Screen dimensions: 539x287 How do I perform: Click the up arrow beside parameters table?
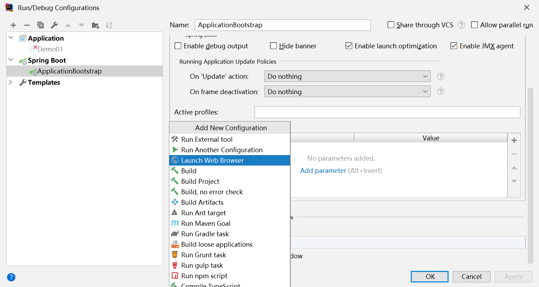(x=514, y=168)
